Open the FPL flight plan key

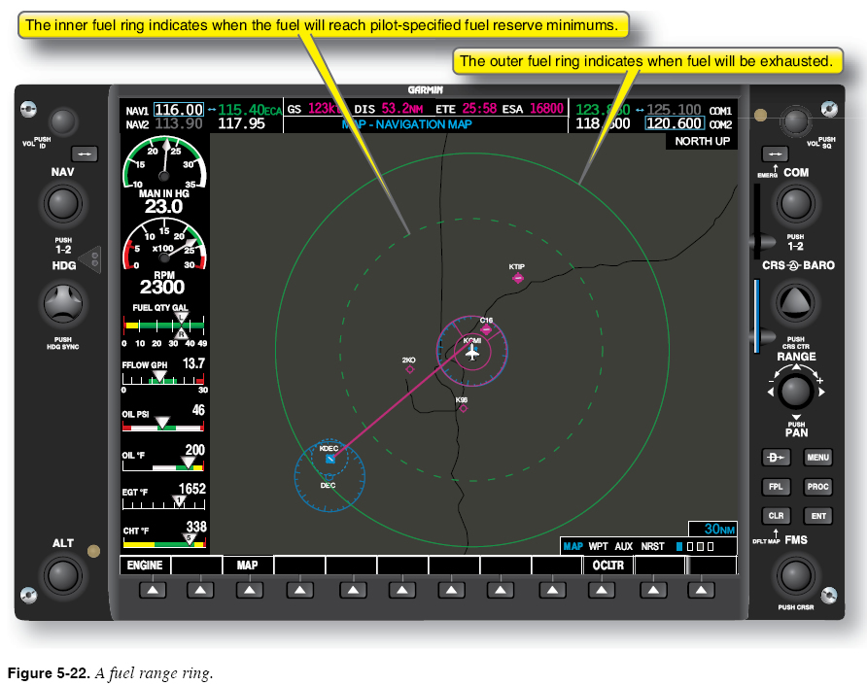point(773,487)
